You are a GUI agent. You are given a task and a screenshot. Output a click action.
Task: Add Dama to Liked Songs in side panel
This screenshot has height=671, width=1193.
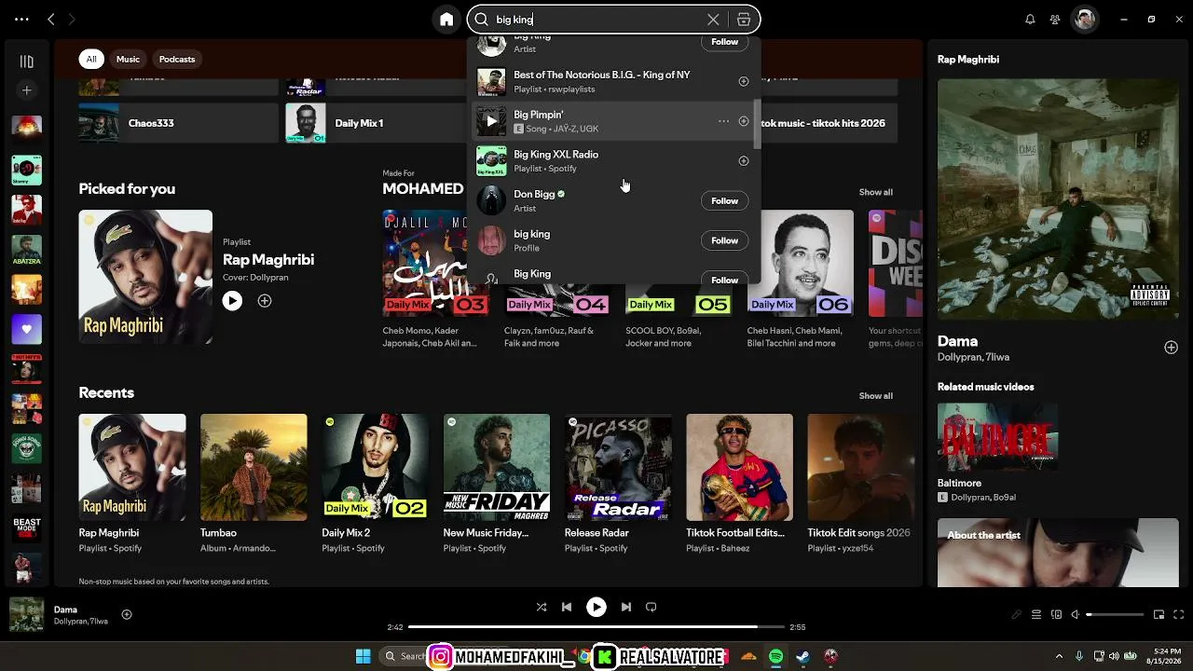(x=1171, y=348)
